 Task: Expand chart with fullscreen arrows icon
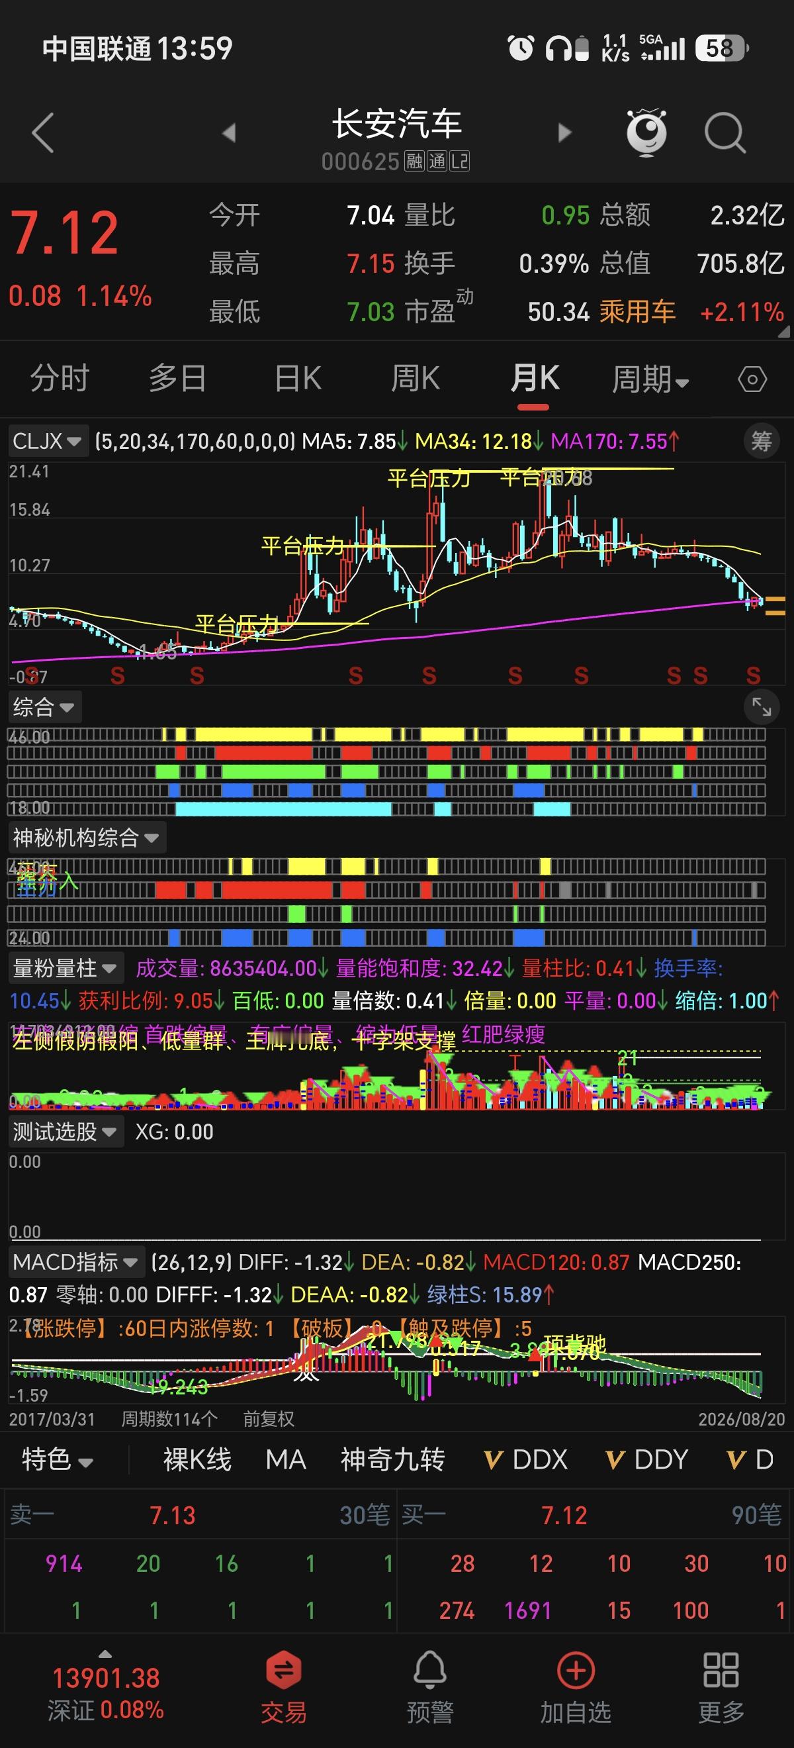click(x=762, y=708)
